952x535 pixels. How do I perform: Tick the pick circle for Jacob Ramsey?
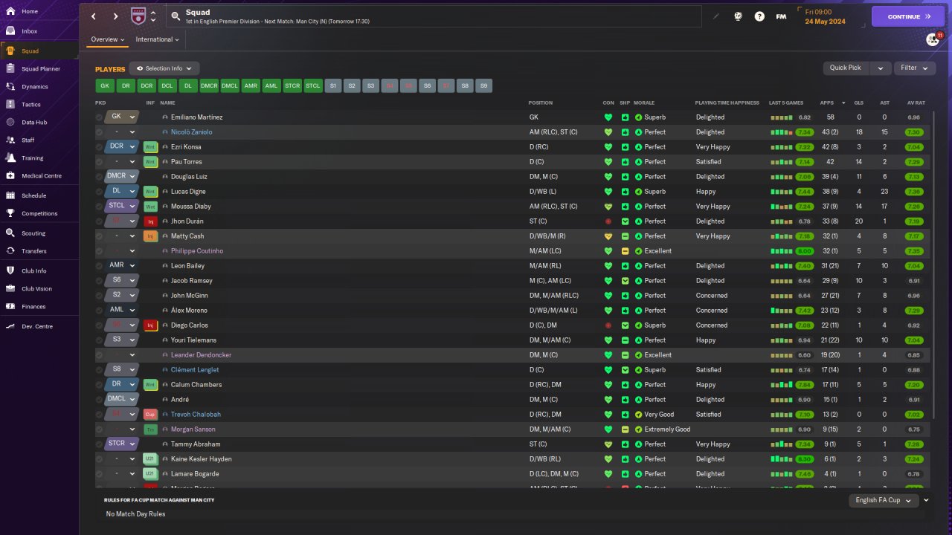point(99,281)
